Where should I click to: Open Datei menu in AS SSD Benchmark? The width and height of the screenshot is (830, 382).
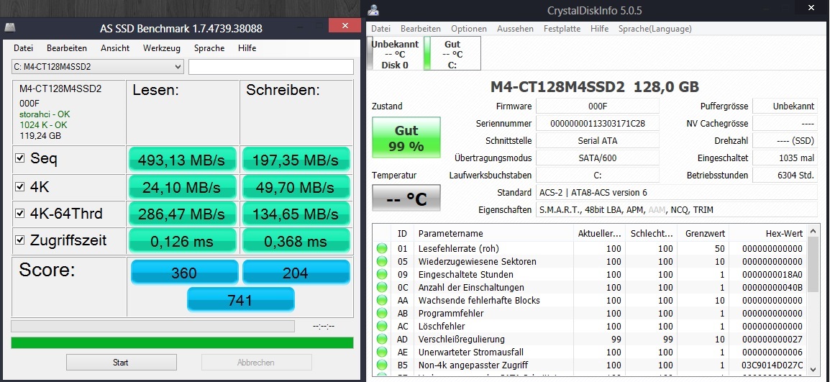coord(23,48)
